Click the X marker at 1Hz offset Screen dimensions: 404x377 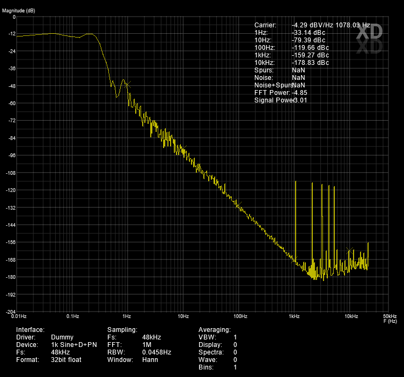pyautogui.click(x=127, y=85)
